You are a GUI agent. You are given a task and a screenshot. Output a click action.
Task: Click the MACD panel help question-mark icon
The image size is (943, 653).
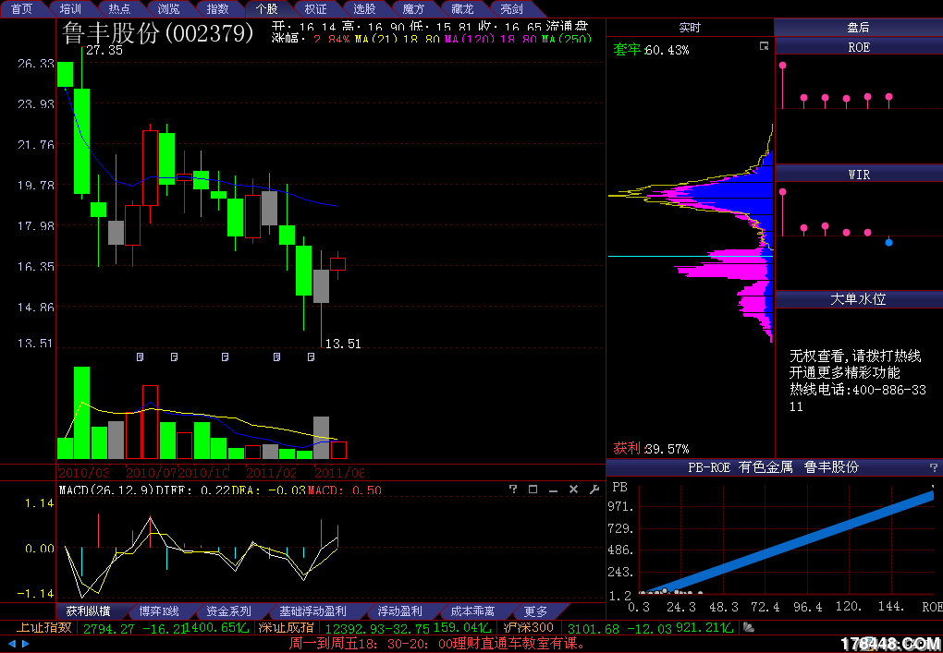512,490
